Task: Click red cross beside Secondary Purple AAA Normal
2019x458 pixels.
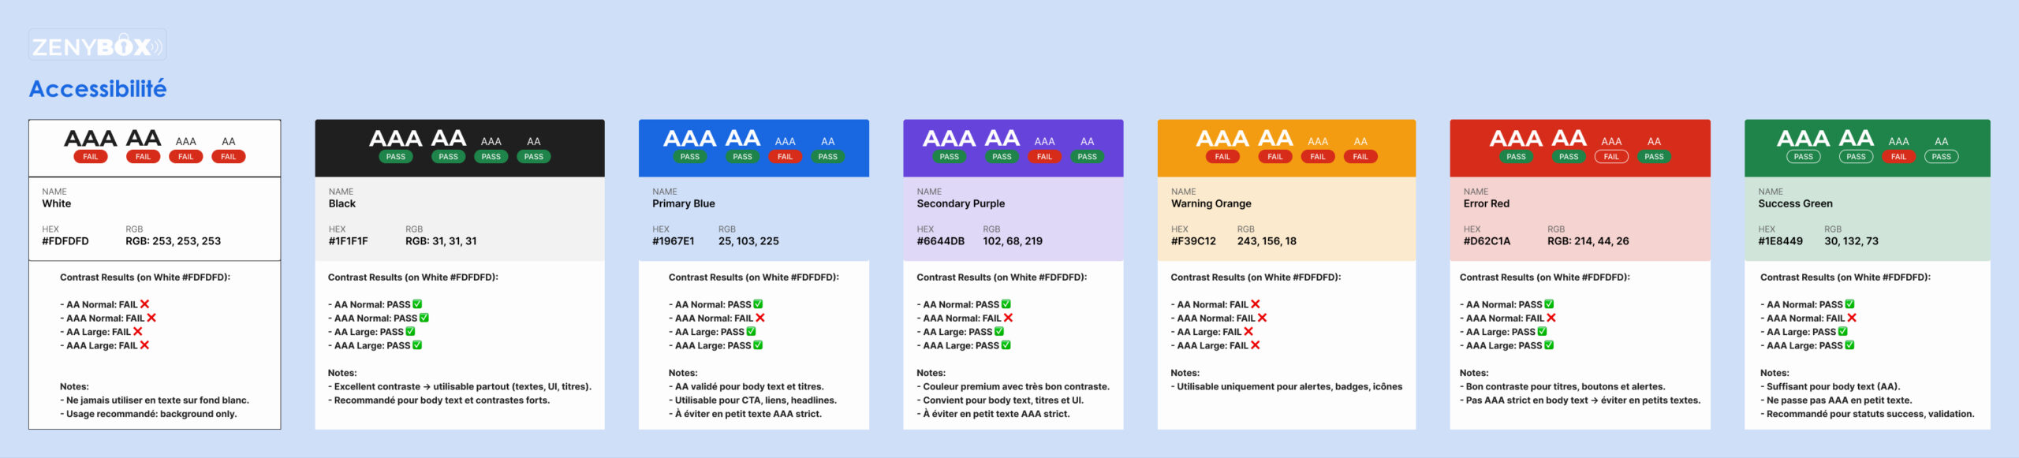Action: (x=1008, y=318)
